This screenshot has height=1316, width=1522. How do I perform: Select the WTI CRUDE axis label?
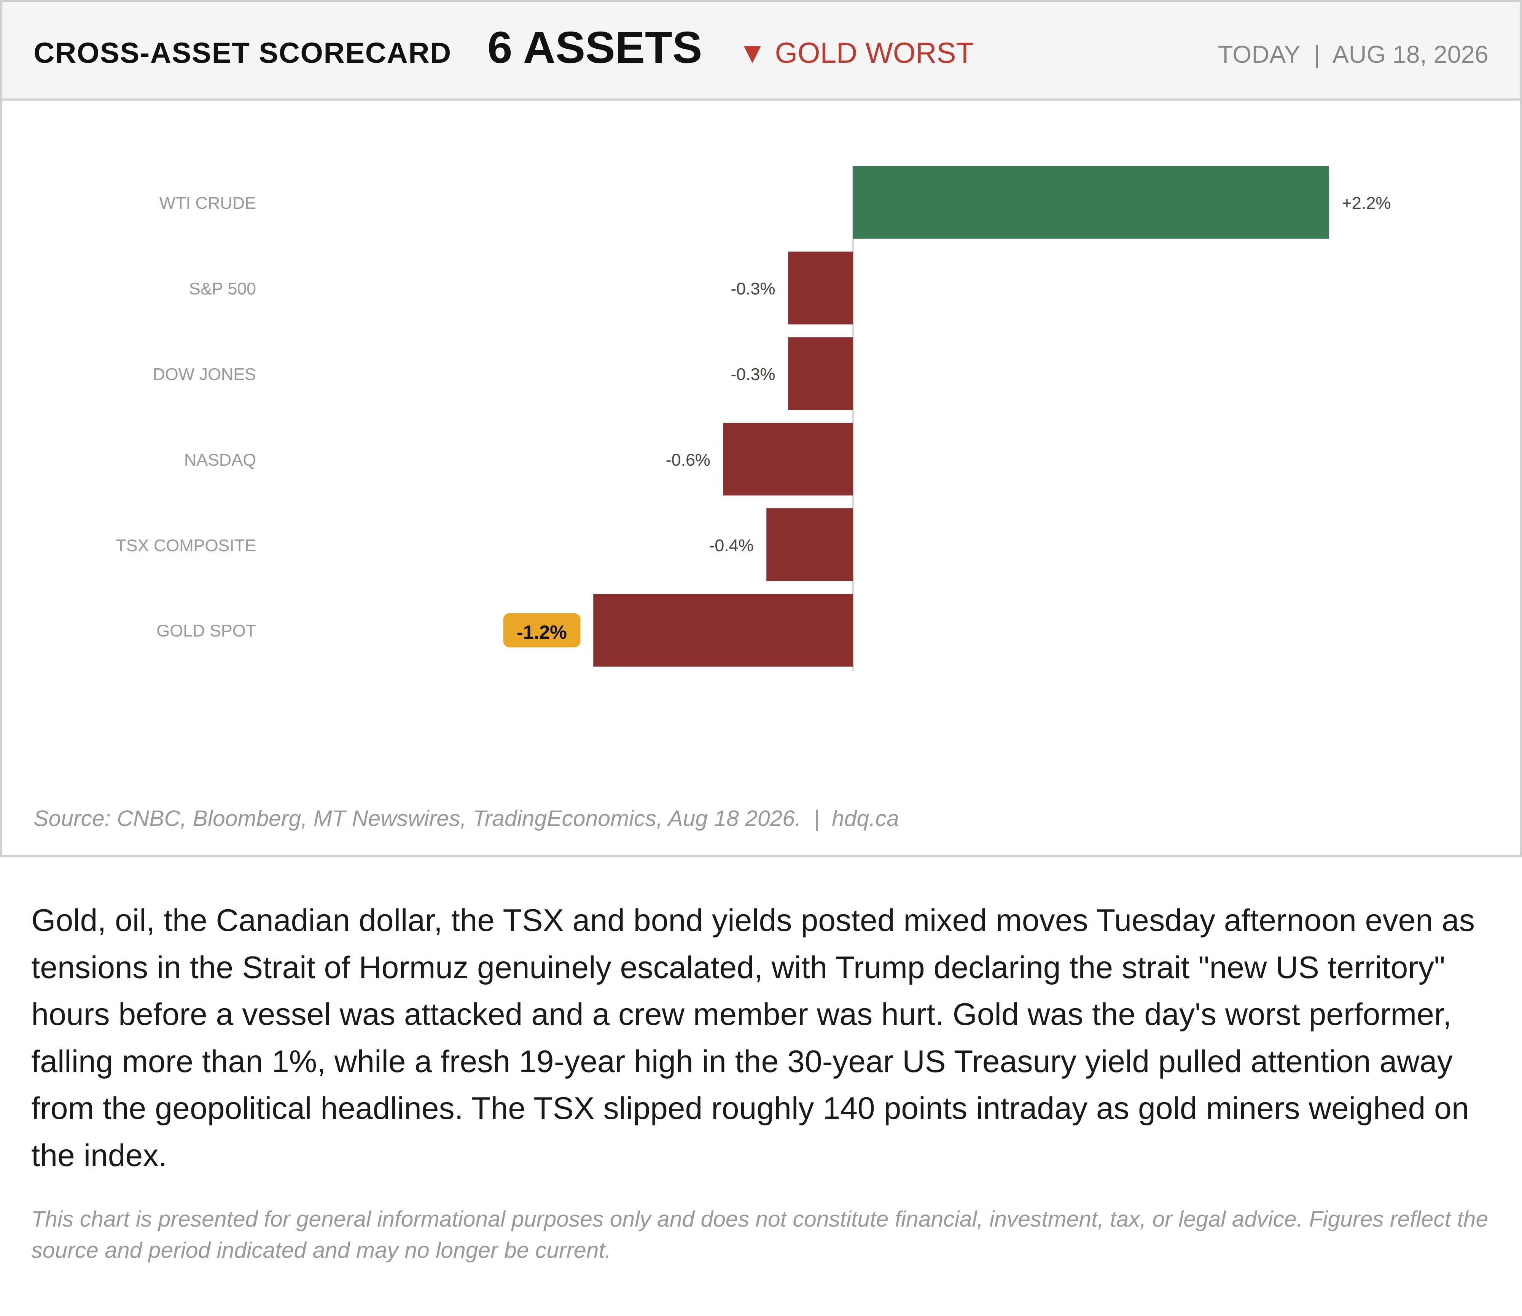207,204
